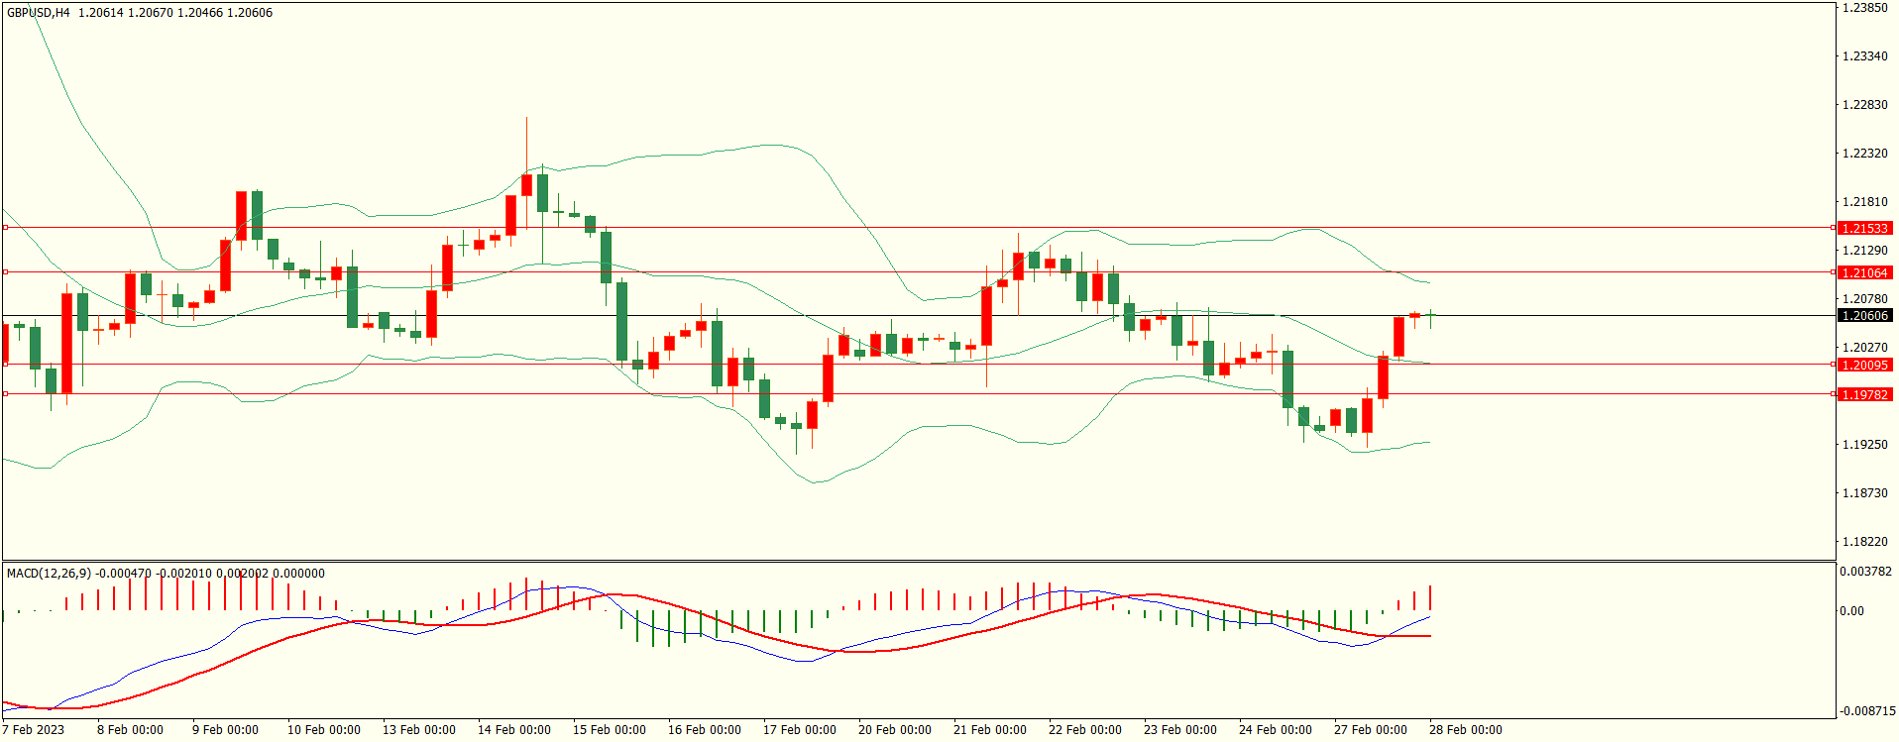
Task: Click the -0.008715 MACD scale value
Action: tap(1867, 711)
